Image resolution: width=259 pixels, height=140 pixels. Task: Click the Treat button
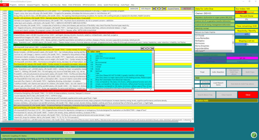202,72
